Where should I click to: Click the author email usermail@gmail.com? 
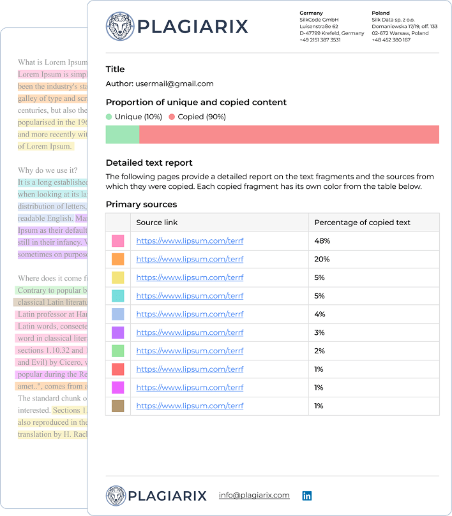(x=174, y=84)
